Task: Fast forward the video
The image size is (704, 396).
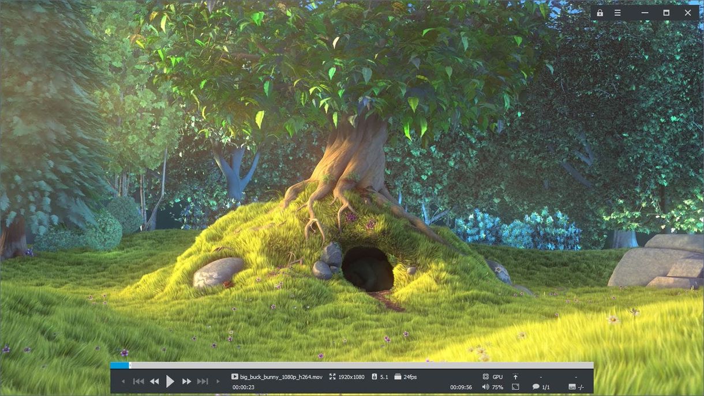Action: (186, 381)
